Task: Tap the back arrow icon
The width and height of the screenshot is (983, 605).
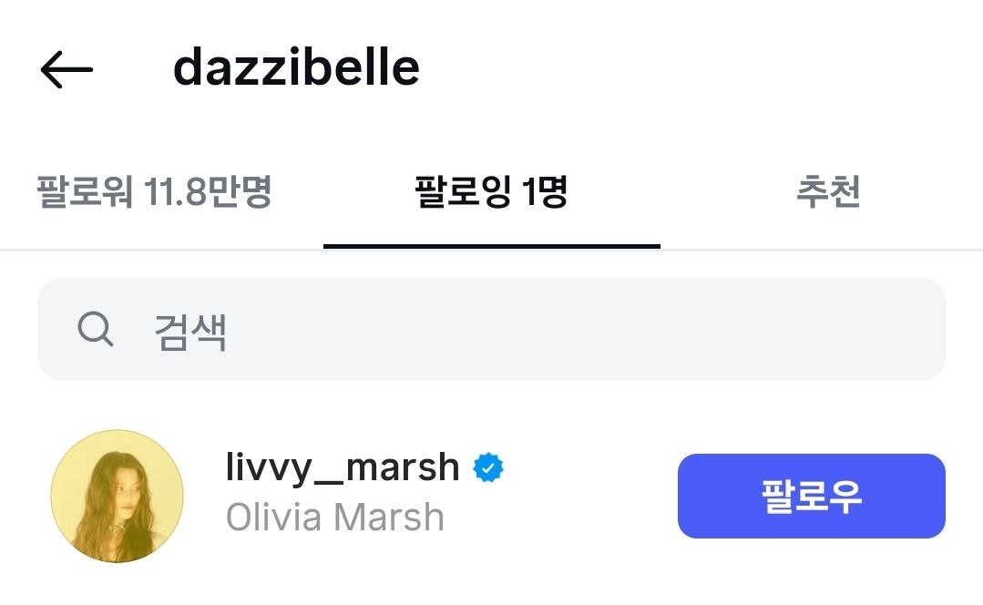Action: coord(67,69)
